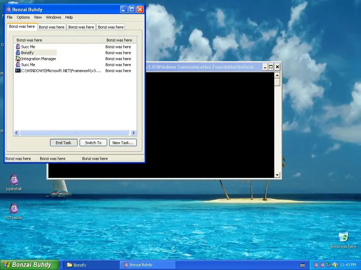Open the Bonzai Buhdy Start button
361x270 pixels.
(30, 265)
